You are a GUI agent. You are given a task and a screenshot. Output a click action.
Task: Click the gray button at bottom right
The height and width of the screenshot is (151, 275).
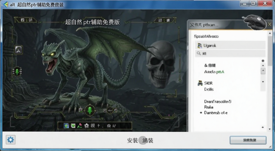(x=248, y=140)
